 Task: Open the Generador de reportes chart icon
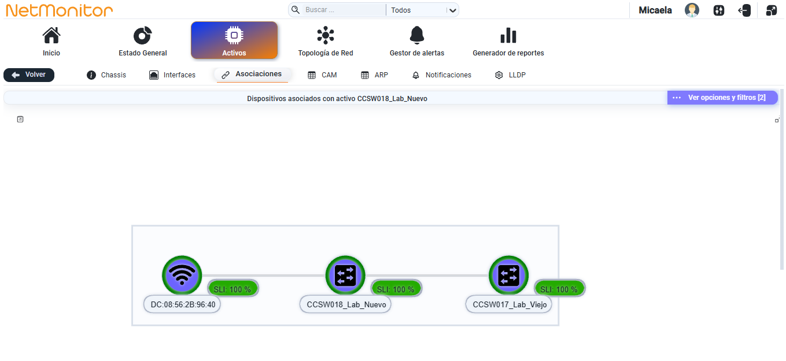tap(508, 36)
